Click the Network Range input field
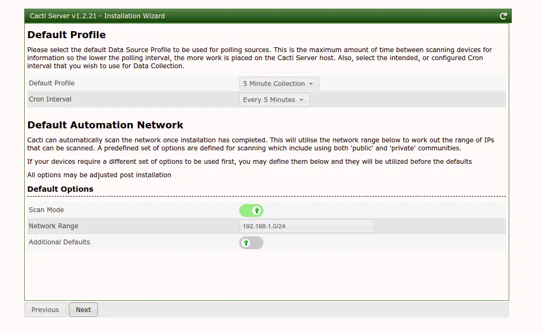542x333 pixels. point(306,226)
